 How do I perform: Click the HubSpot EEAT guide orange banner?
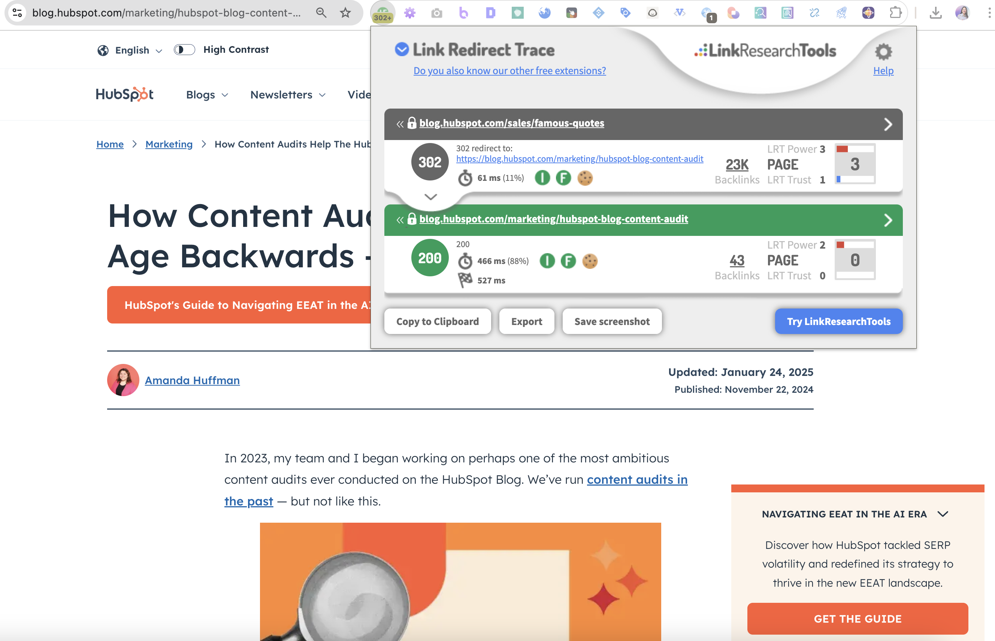tap(239, 305)
